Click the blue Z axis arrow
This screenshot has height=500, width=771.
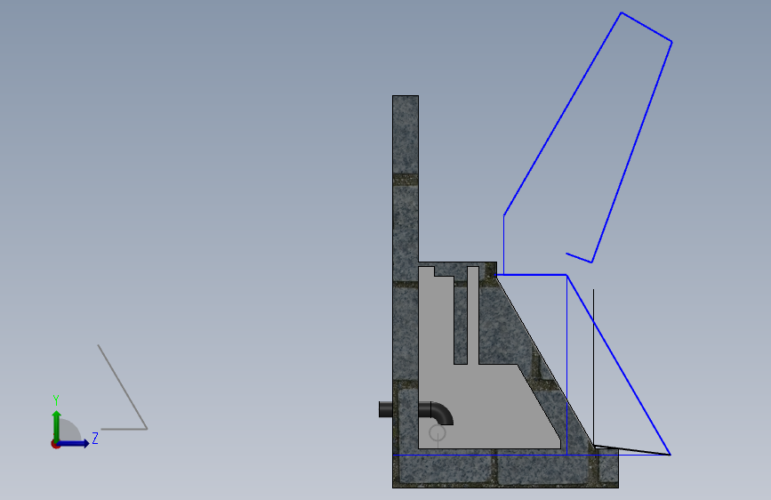point(74,443)
